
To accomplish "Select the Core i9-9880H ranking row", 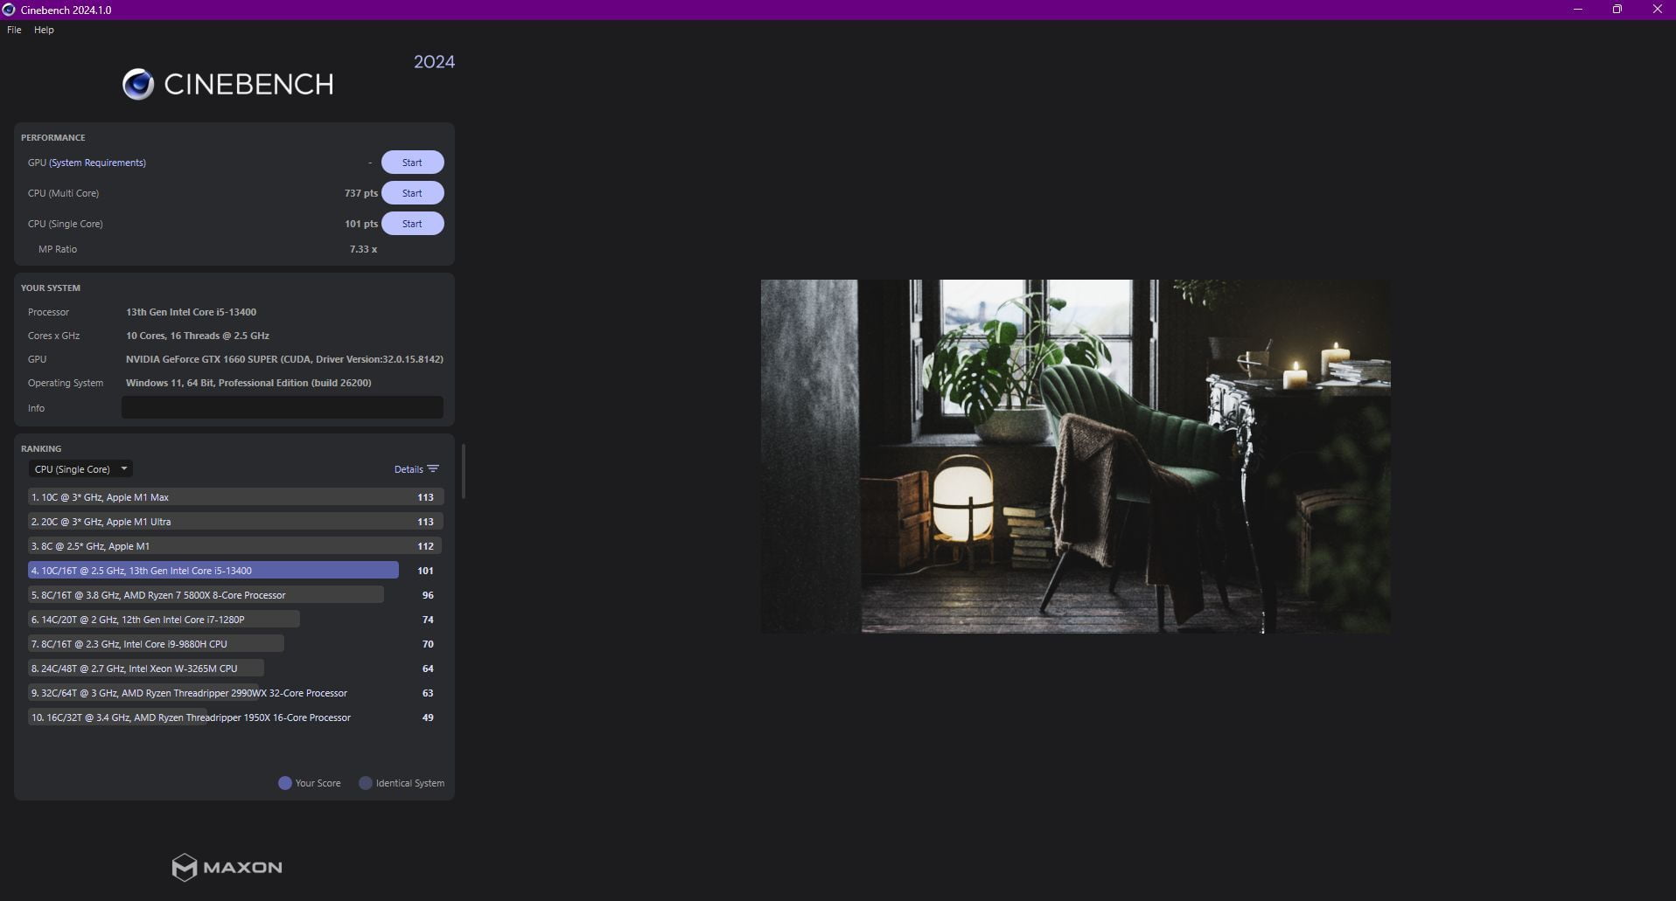I will [x=235, y=644].
